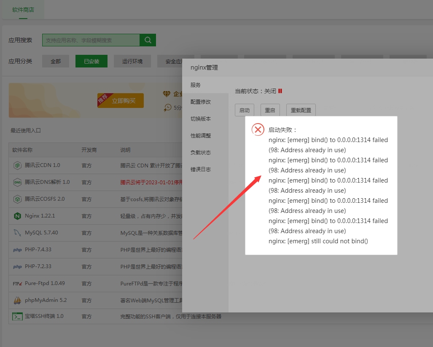The image size is (433, 347).
Task: Click 'still could not bind()' error line
Action: [318, 241]
